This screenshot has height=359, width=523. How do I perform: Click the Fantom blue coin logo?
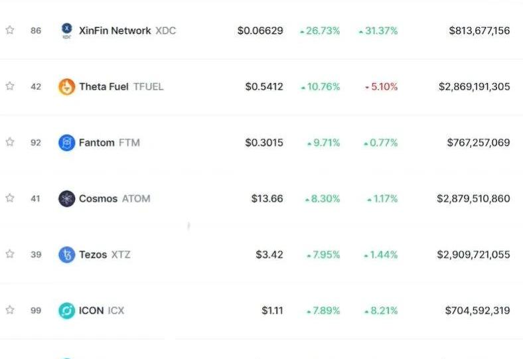pyautogui.click(x=67, y=143)
